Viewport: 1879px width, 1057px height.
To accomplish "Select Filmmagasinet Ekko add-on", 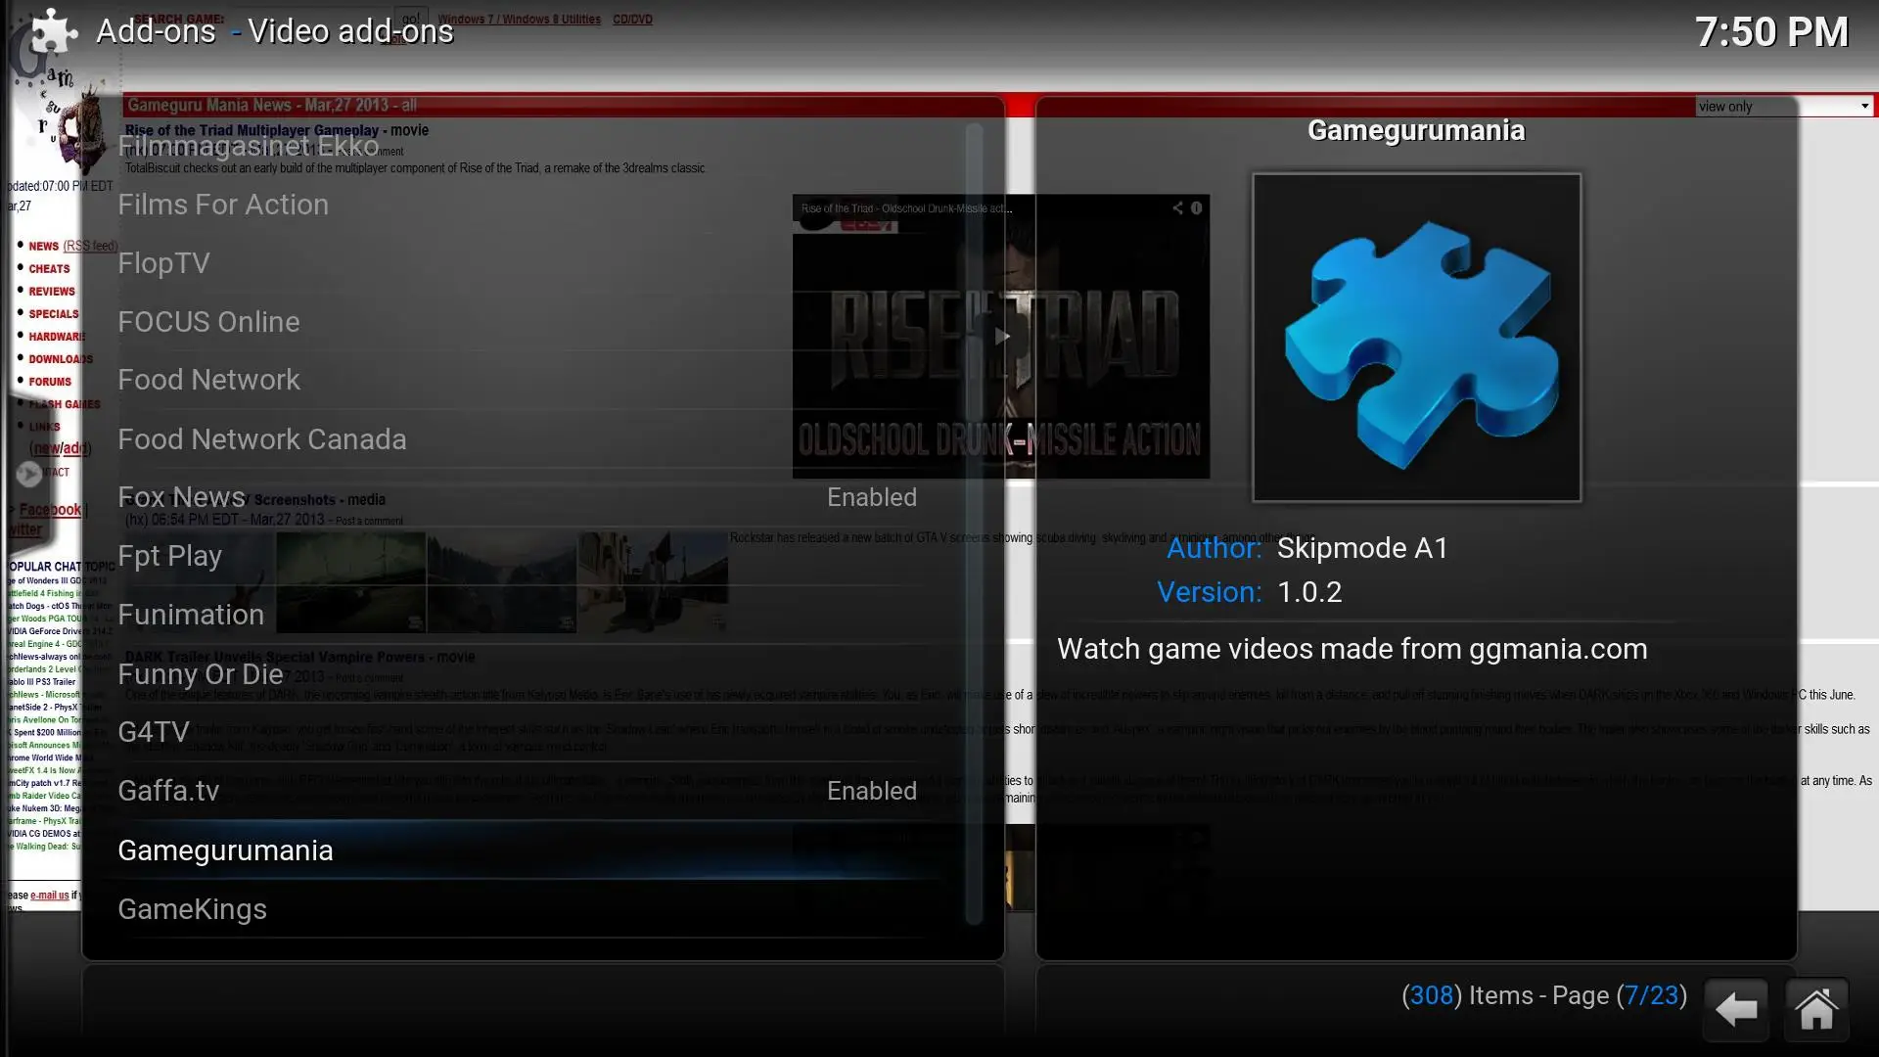I will tap(522, 146).
